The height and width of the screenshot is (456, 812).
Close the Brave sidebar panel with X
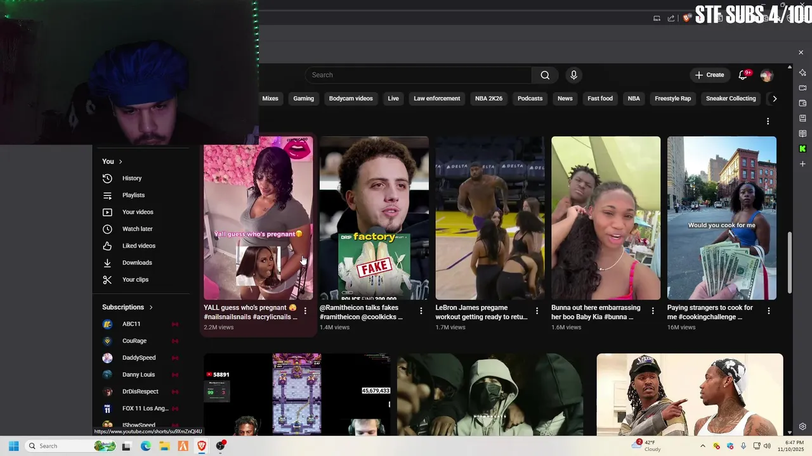pyautogui.click(x=801, y=53)
